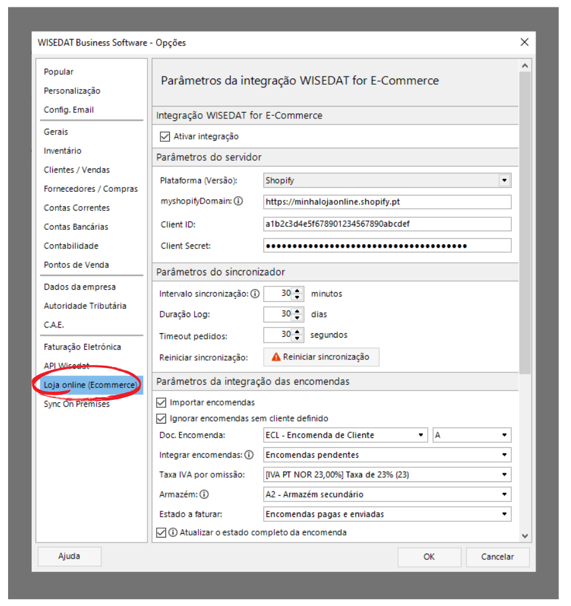Open Faturação Eletrónica section
This screenshot has height=606, width=571.
(x=82, y=347)
